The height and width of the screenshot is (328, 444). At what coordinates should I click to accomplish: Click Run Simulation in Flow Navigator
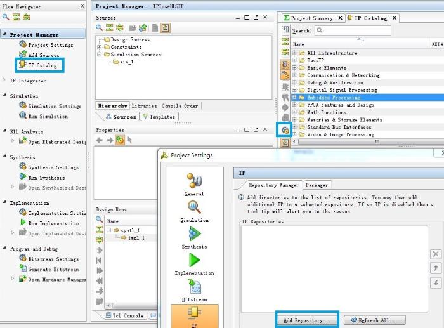click(48, 116)
